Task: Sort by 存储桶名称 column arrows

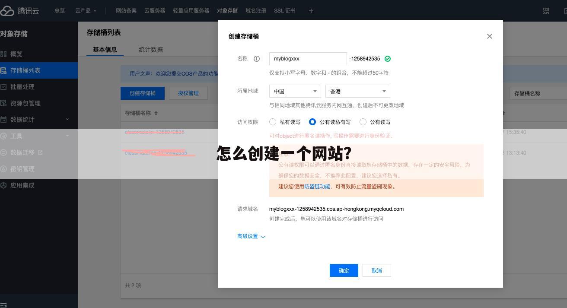Action: [x=156, y=113]
